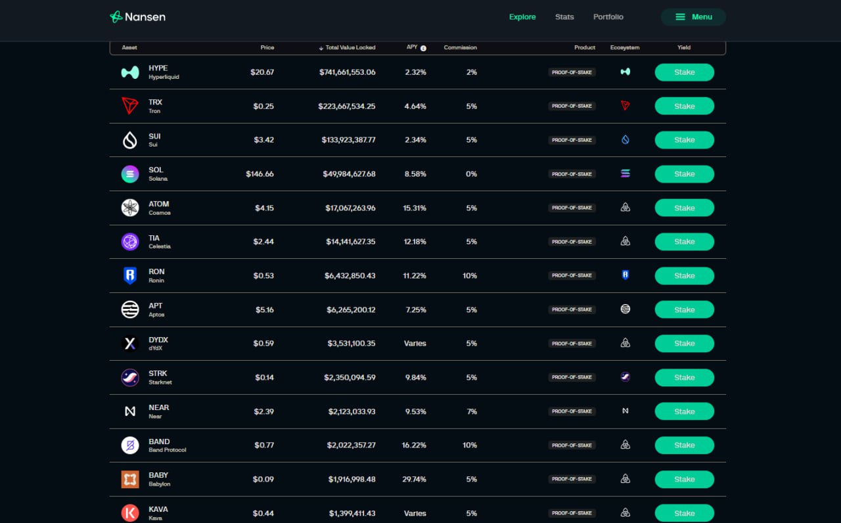This screenshot has width=841, height=523.
Task: Click Stake button for RON
Action: 685,276
